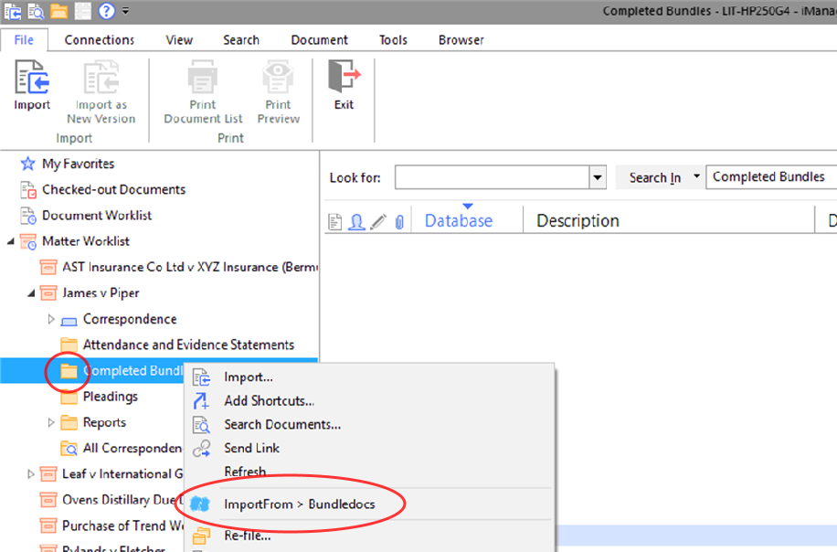Image resolution: width=837 pixels, height=552 pixels.
Task: Select My Favorites in the tree
Action: pyautogui.click(x=78, y=164)
